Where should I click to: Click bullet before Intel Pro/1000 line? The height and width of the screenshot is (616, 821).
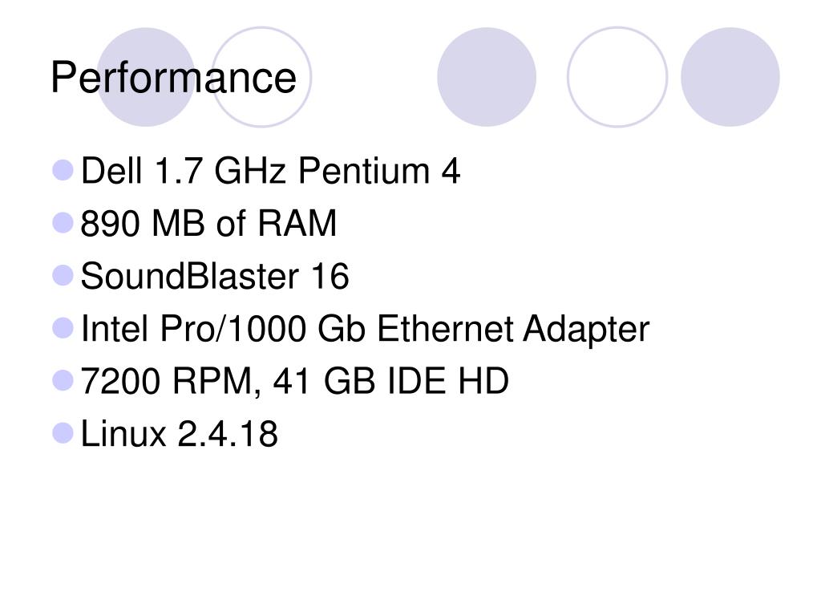click(x=63, y=328)
